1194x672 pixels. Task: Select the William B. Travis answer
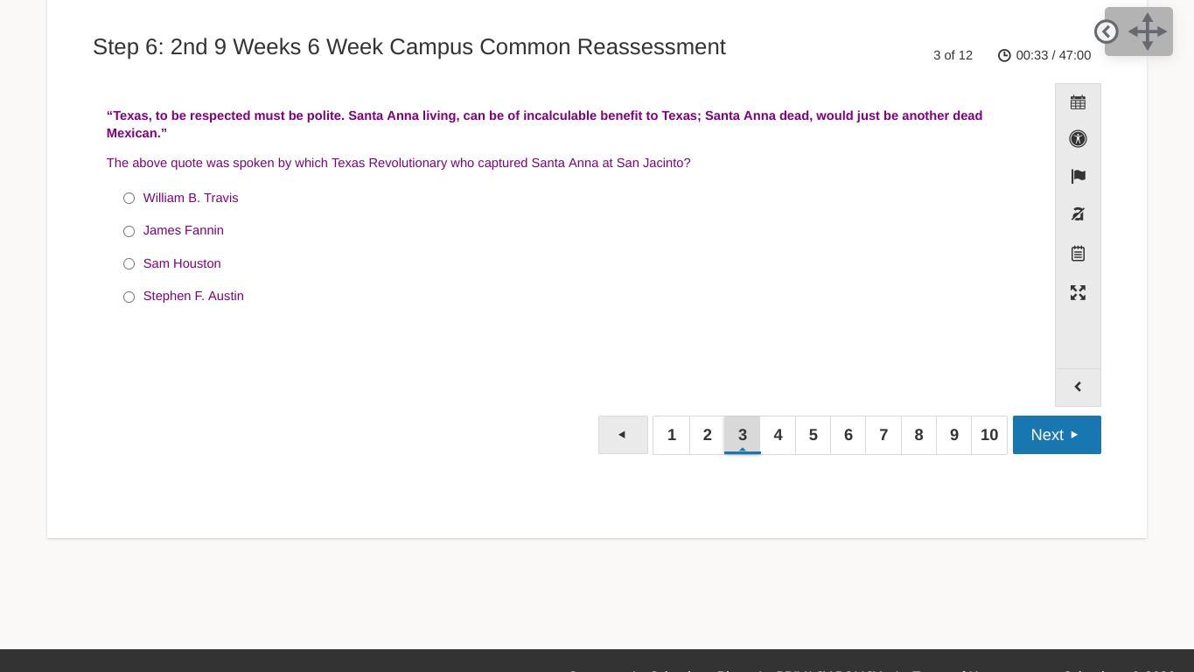129,199
